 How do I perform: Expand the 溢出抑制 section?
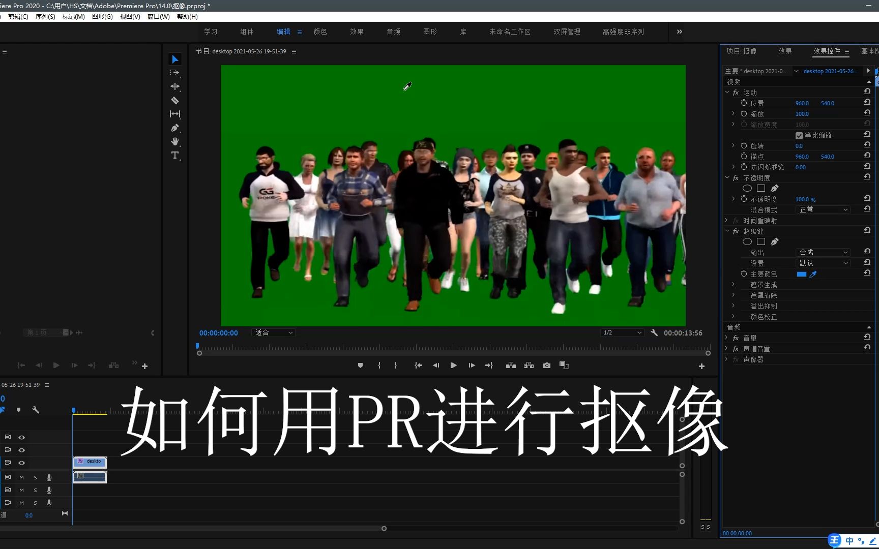[733, 306]
